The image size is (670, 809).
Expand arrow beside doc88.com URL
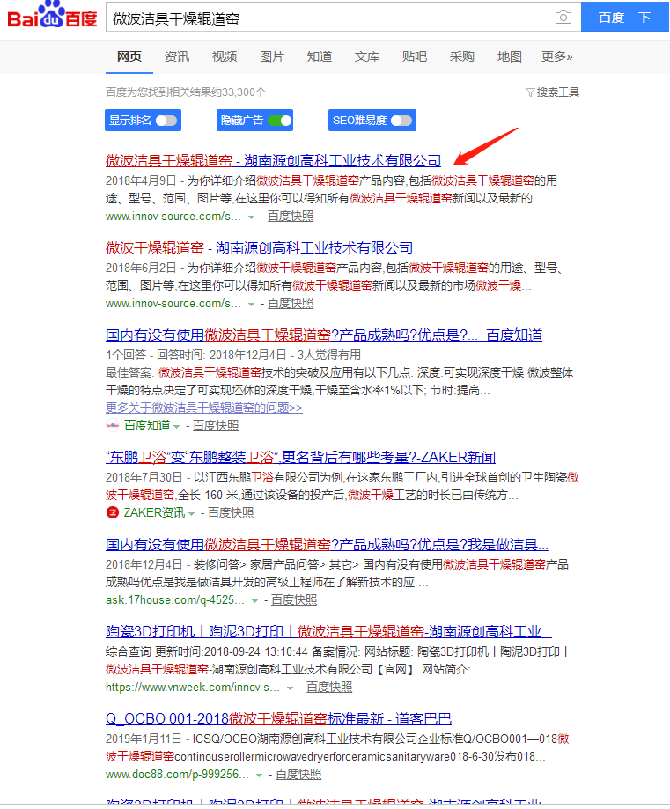(x=259, y=776)
